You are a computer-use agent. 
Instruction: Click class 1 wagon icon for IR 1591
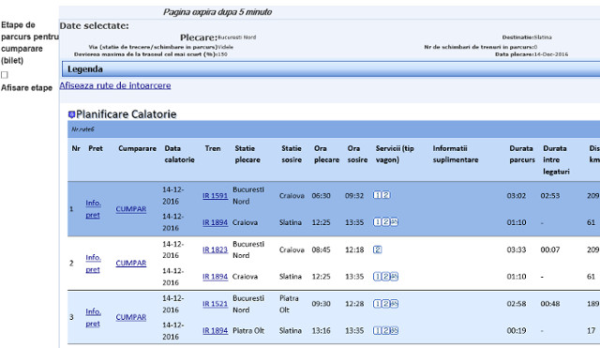click(377, 195)
